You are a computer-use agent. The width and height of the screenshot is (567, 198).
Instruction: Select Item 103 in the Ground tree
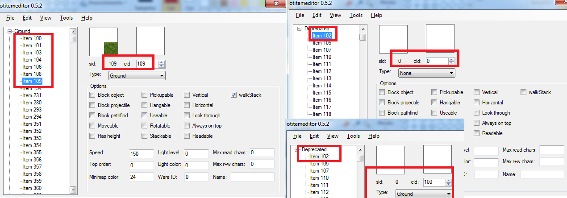tap(32, 53)
